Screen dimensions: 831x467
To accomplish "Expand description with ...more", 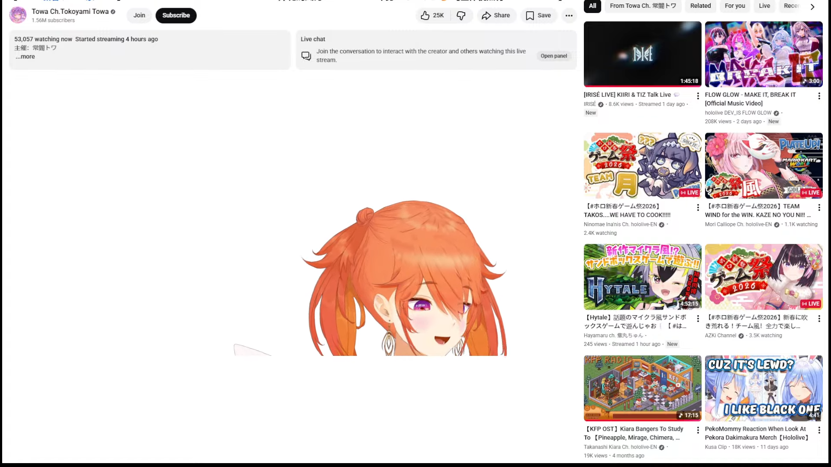I will point(25,57).
